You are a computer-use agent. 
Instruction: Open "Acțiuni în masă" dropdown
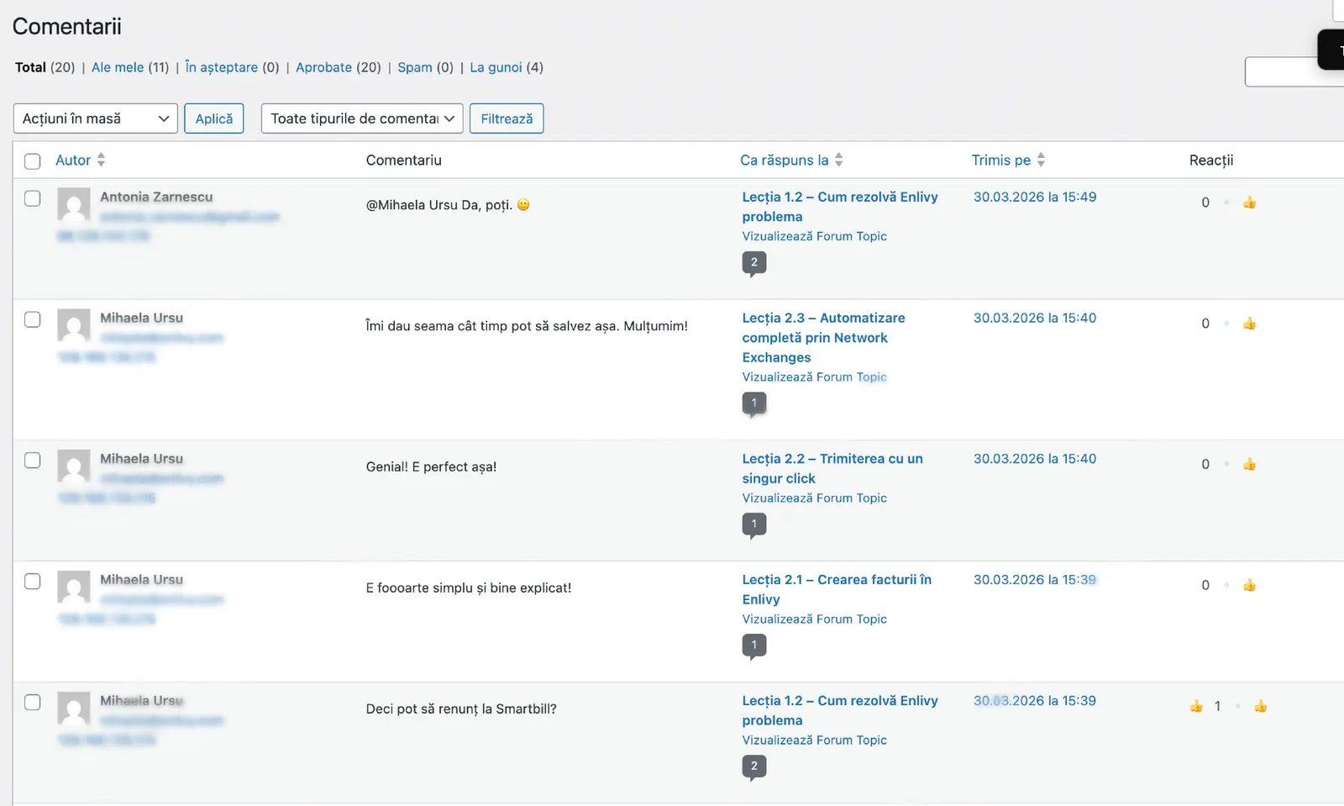click(x=96, y=119)
